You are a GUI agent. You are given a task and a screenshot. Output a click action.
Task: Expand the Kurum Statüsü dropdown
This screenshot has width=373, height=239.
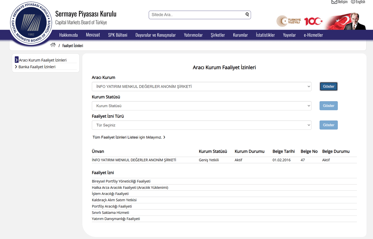201,106
